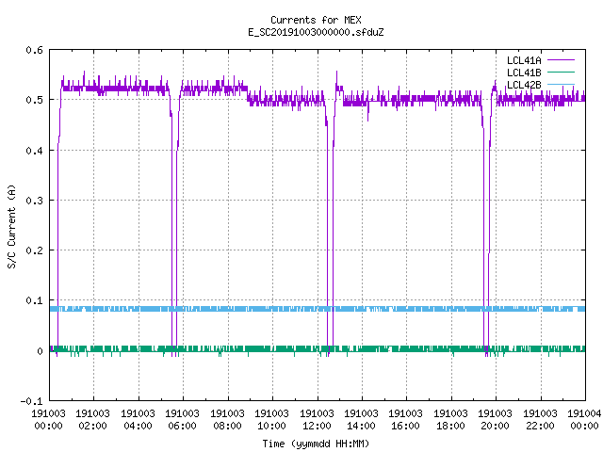Image resolution: width=603 pixels, height=452 pixels.
Task: Click the green LCL41B legend line sample
Action: [561, 72]
